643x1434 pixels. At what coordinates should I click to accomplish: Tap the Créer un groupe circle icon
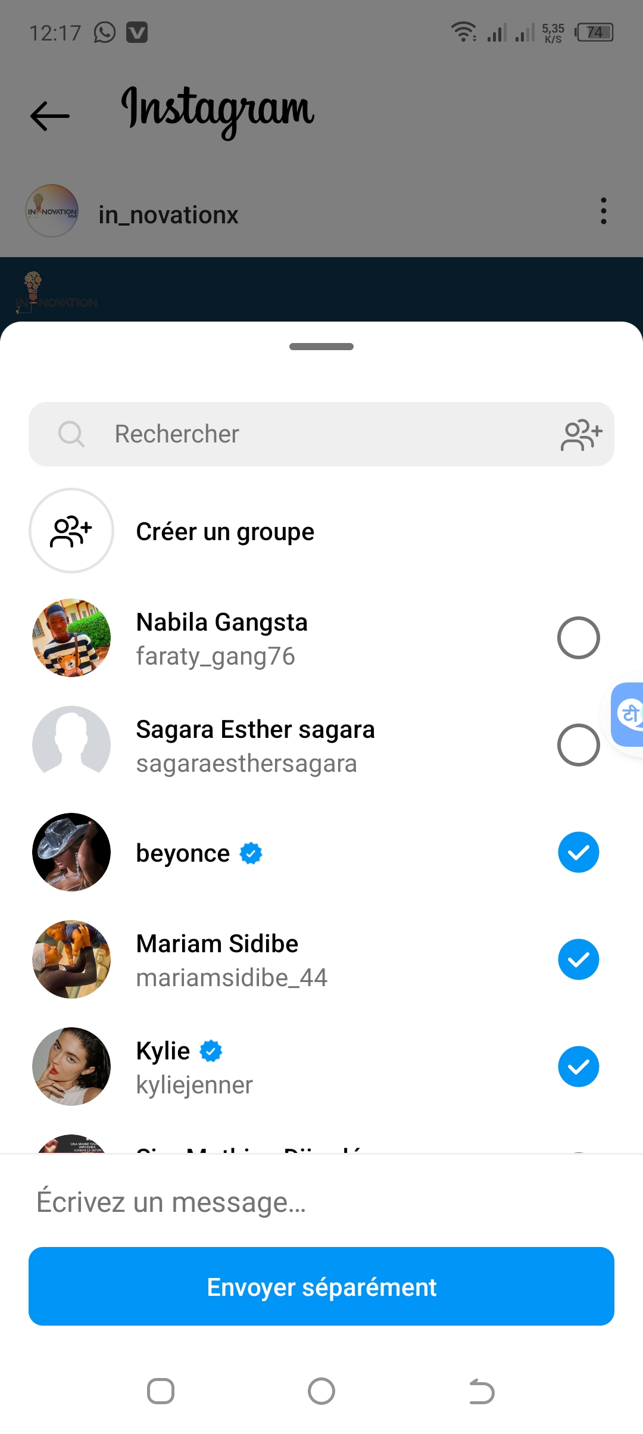click(71, 531)
